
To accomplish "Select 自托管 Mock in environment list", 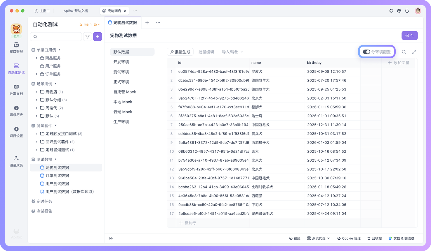I will pos(132,92).
